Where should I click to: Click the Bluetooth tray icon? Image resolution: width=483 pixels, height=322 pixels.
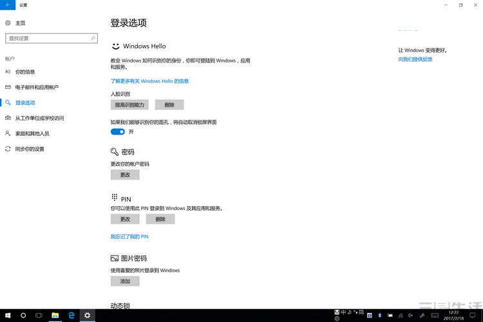pos(379,315)
